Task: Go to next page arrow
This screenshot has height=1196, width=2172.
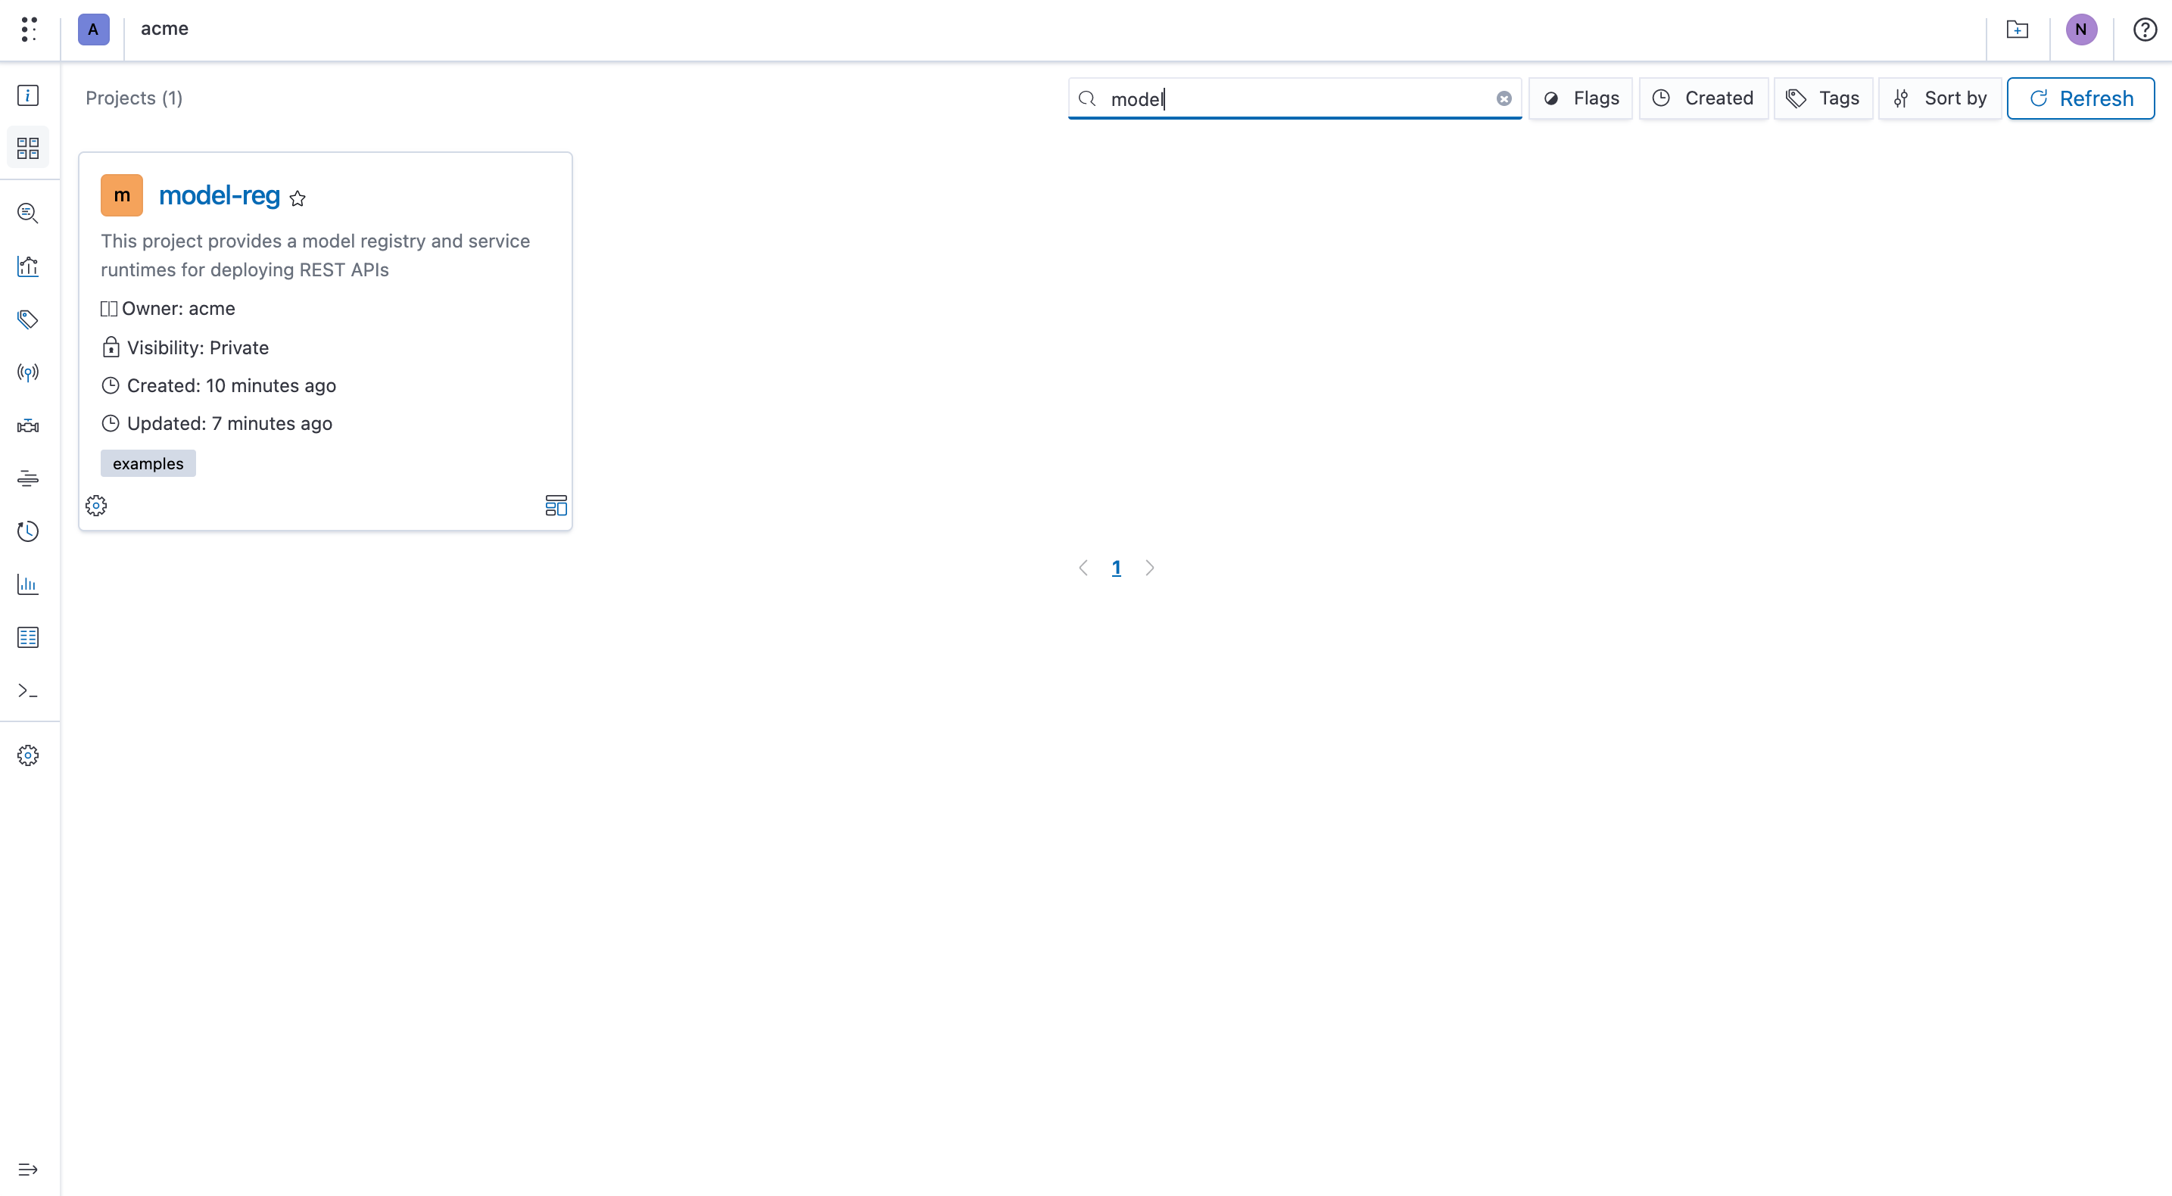Action: [1149, 568]
